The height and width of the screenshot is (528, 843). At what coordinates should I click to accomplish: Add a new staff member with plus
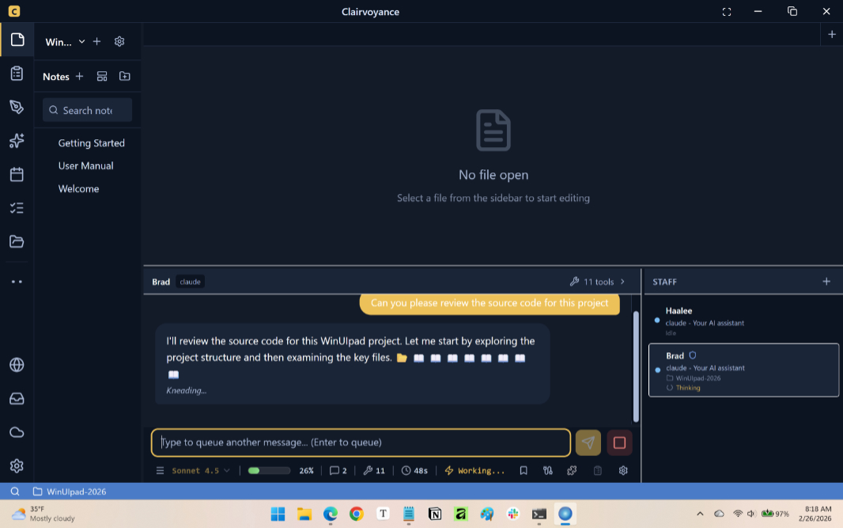point(826,282)
